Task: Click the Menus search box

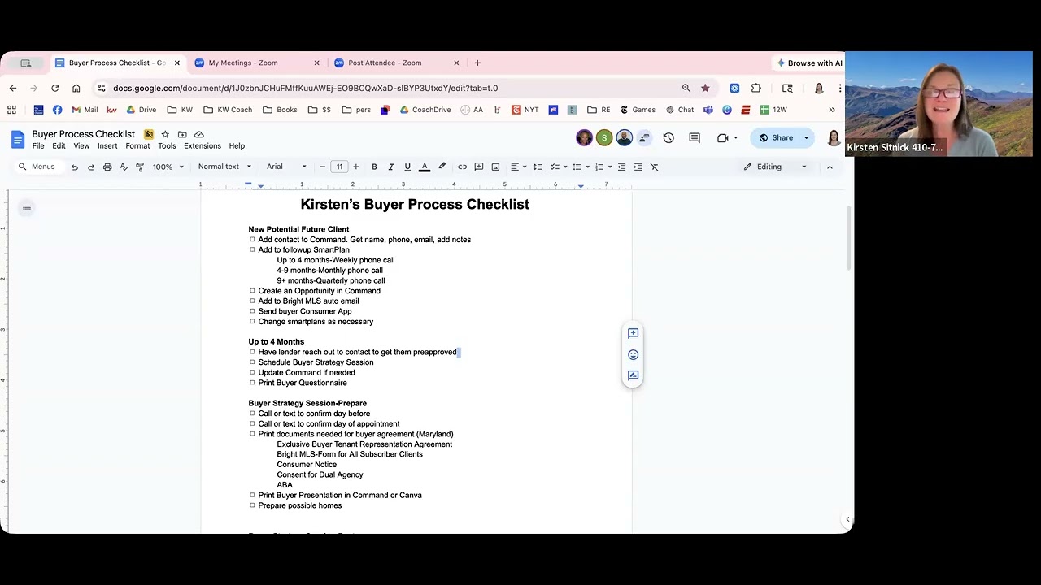Action: pyautogui.click(x=37, y=167)
